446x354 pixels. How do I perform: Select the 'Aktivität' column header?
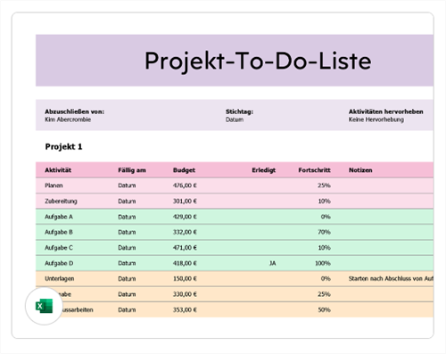pos(58,170)
